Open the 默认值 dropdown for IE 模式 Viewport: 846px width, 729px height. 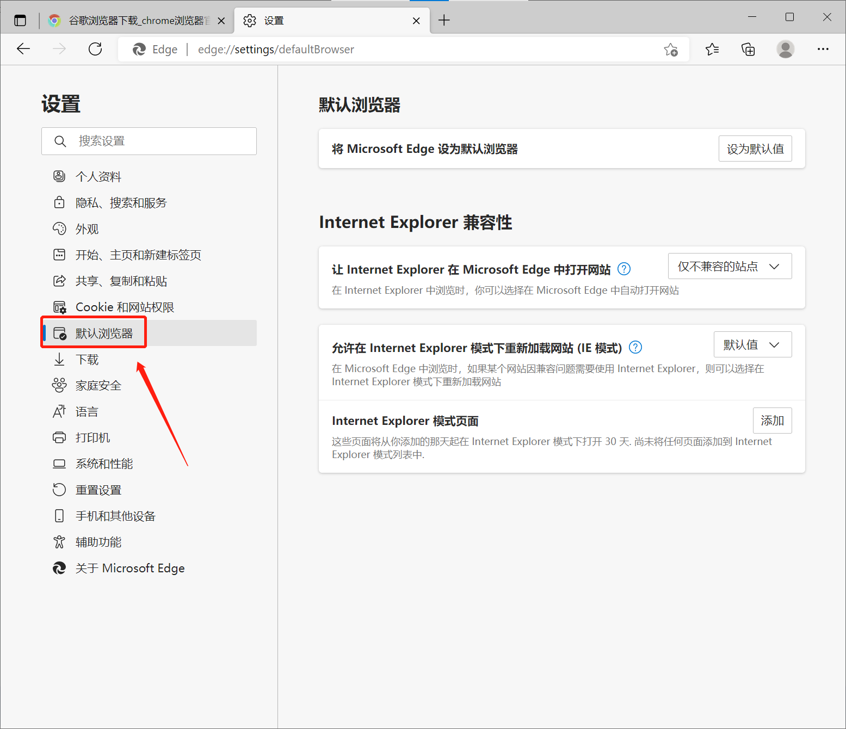(x=752, y=344)
